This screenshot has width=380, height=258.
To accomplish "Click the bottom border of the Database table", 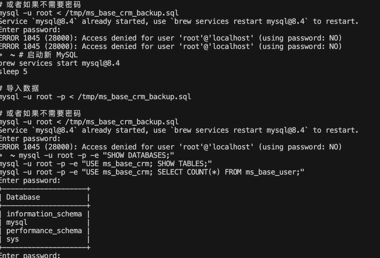I will [x=45, y=248].
